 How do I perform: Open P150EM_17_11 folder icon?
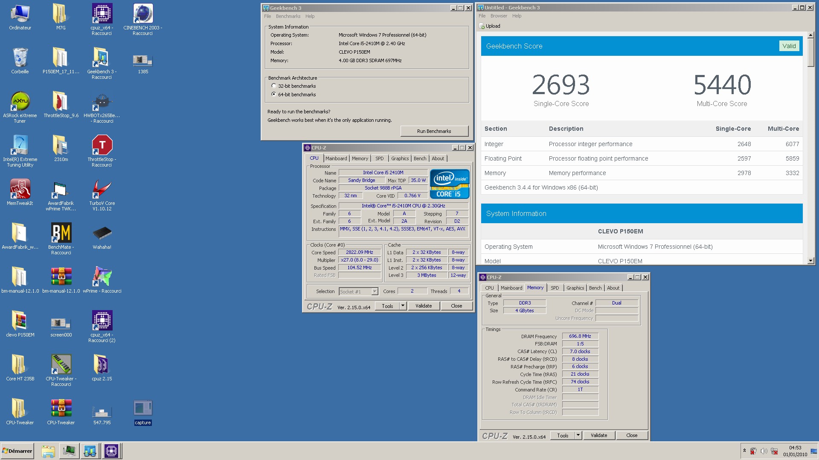pyautogui.click(x=61, y=61)
